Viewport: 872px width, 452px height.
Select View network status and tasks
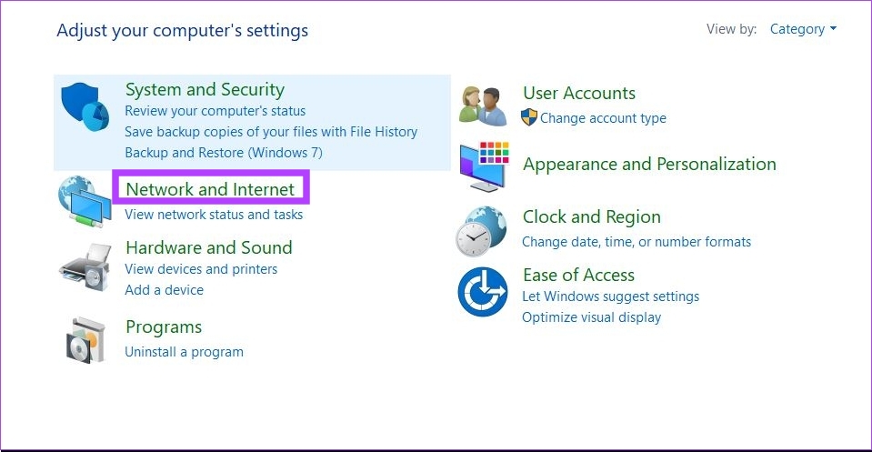214,215
